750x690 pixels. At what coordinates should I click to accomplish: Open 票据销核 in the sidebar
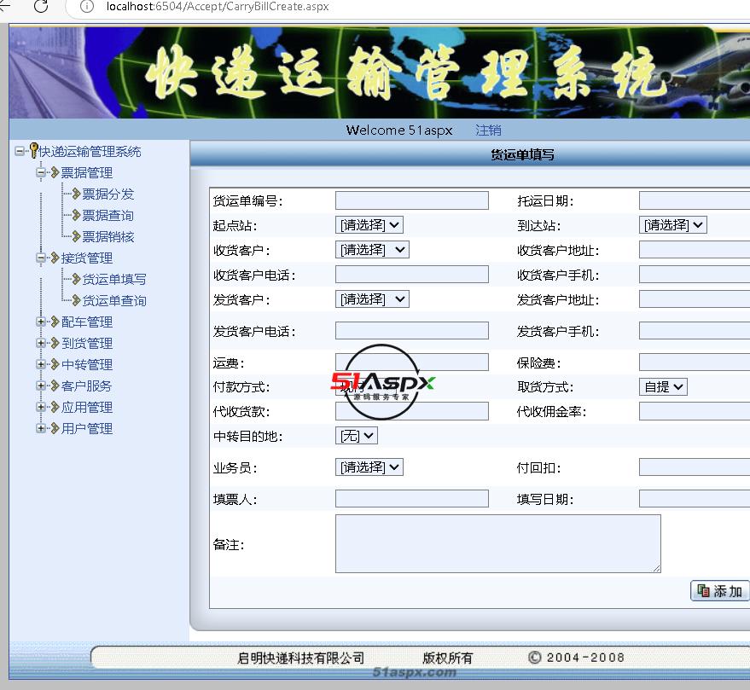point(108,237)
